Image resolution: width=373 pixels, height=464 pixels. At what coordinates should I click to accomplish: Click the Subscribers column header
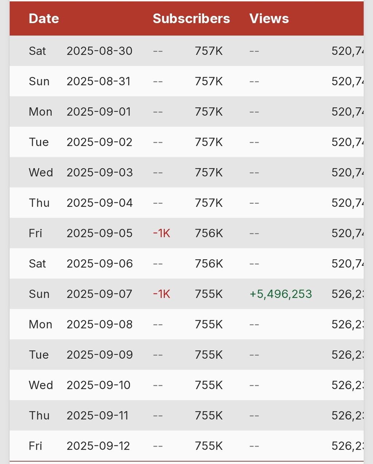(x=191, y=19)
